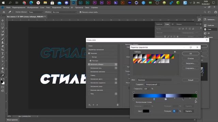Toggle the Stroke effect checkbox
Viewport: 218px width, 122px height.
coord(89,64)
